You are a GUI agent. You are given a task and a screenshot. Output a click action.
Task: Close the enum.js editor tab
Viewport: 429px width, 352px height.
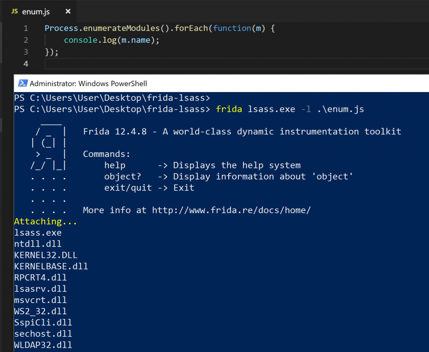[68, 11]
